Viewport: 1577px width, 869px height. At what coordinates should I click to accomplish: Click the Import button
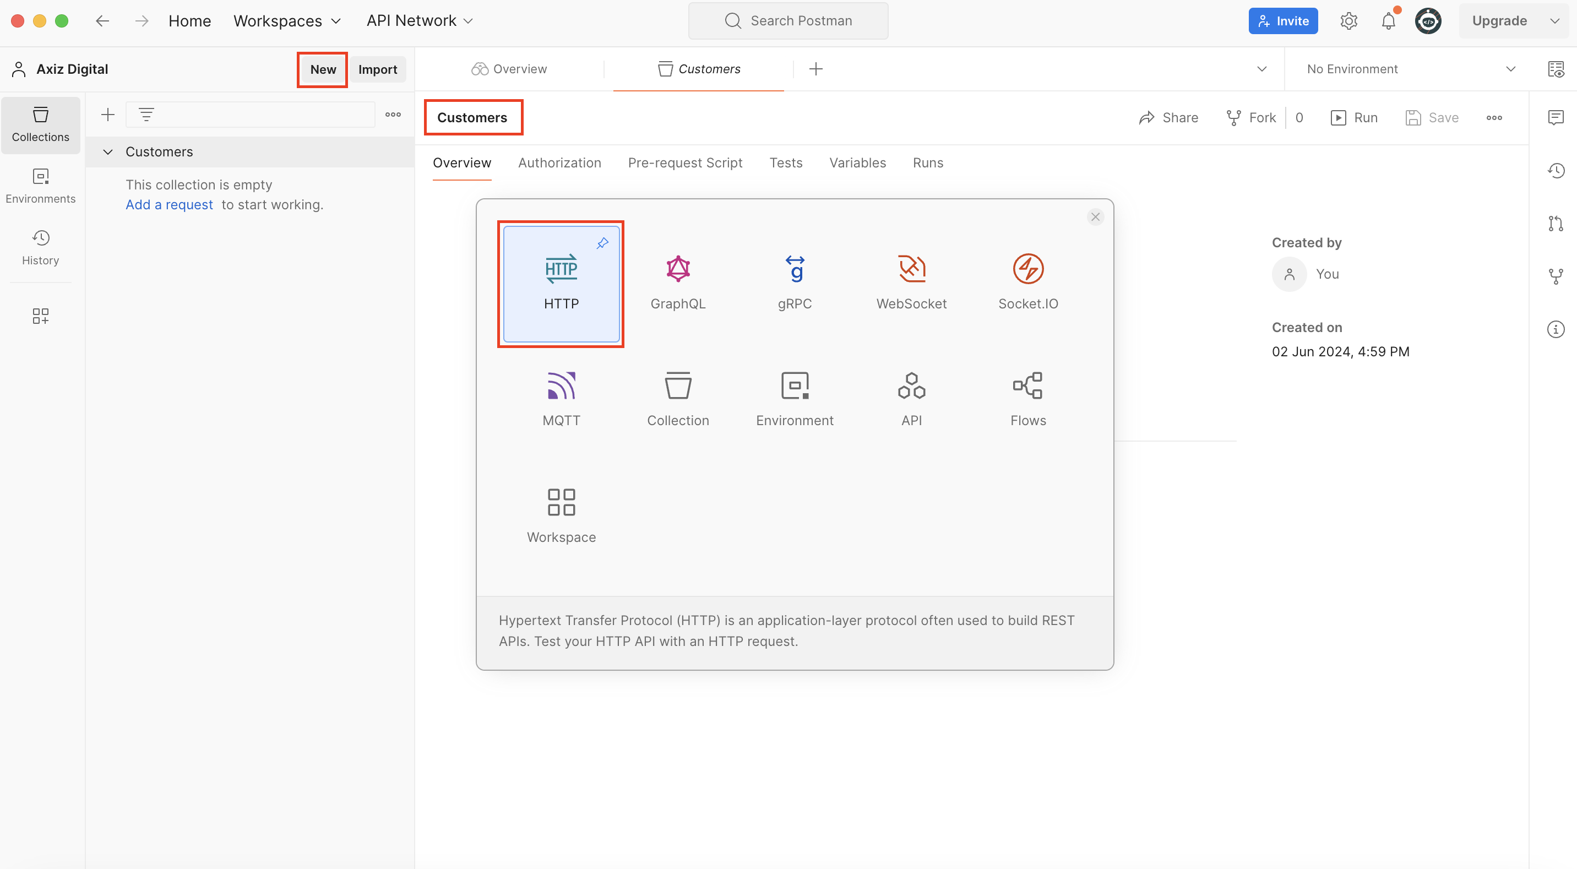pos(378,69)
